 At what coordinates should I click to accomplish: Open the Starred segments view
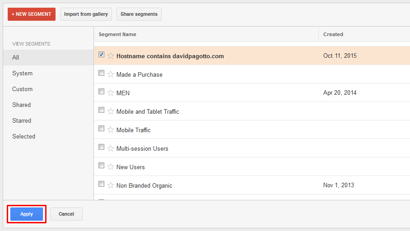pos(21,121)
